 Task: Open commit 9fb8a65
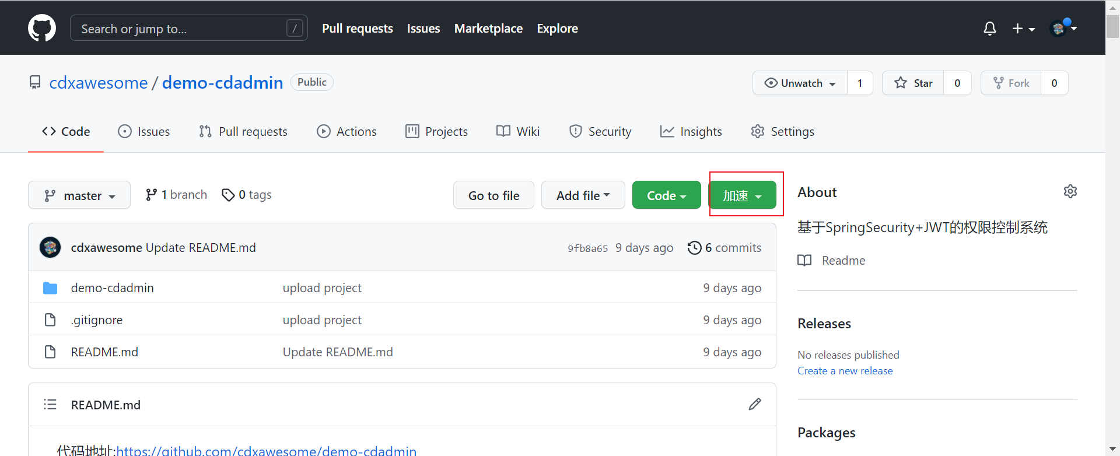point(588,248)
